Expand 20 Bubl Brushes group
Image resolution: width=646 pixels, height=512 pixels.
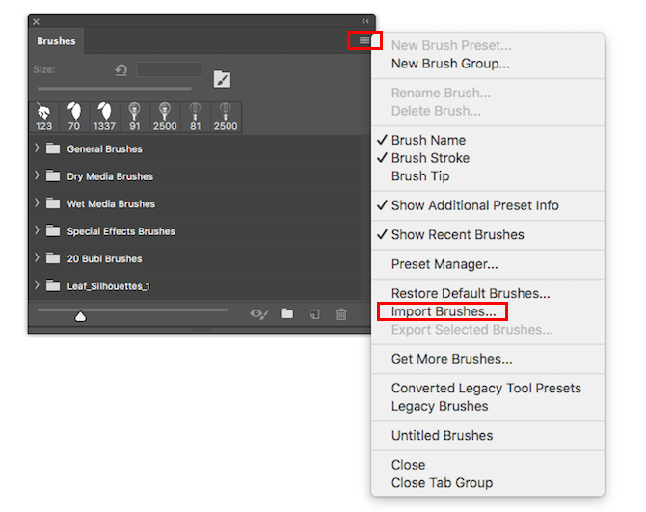click(37, 257)
